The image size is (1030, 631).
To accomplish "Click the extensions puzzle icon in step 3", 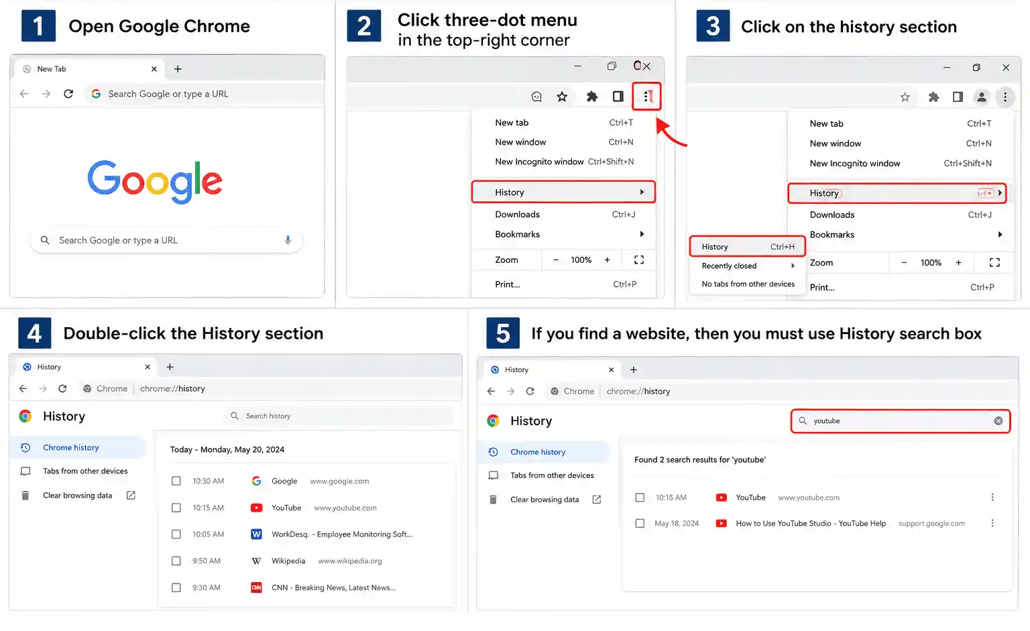I will (933, 97).
